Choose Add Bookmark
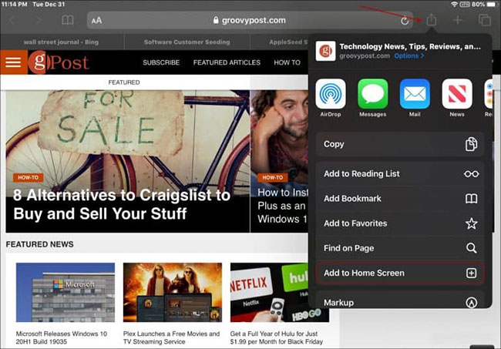This screenshot has width=501, height=349. (400, 199)
